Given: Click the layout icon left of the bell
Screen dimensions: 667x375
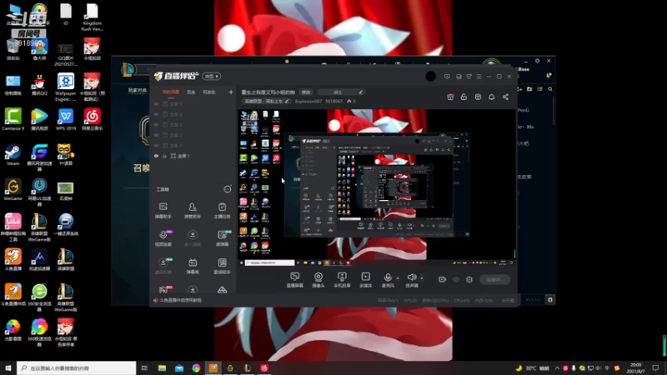Looking at the screenshot, I should (478, 97).
